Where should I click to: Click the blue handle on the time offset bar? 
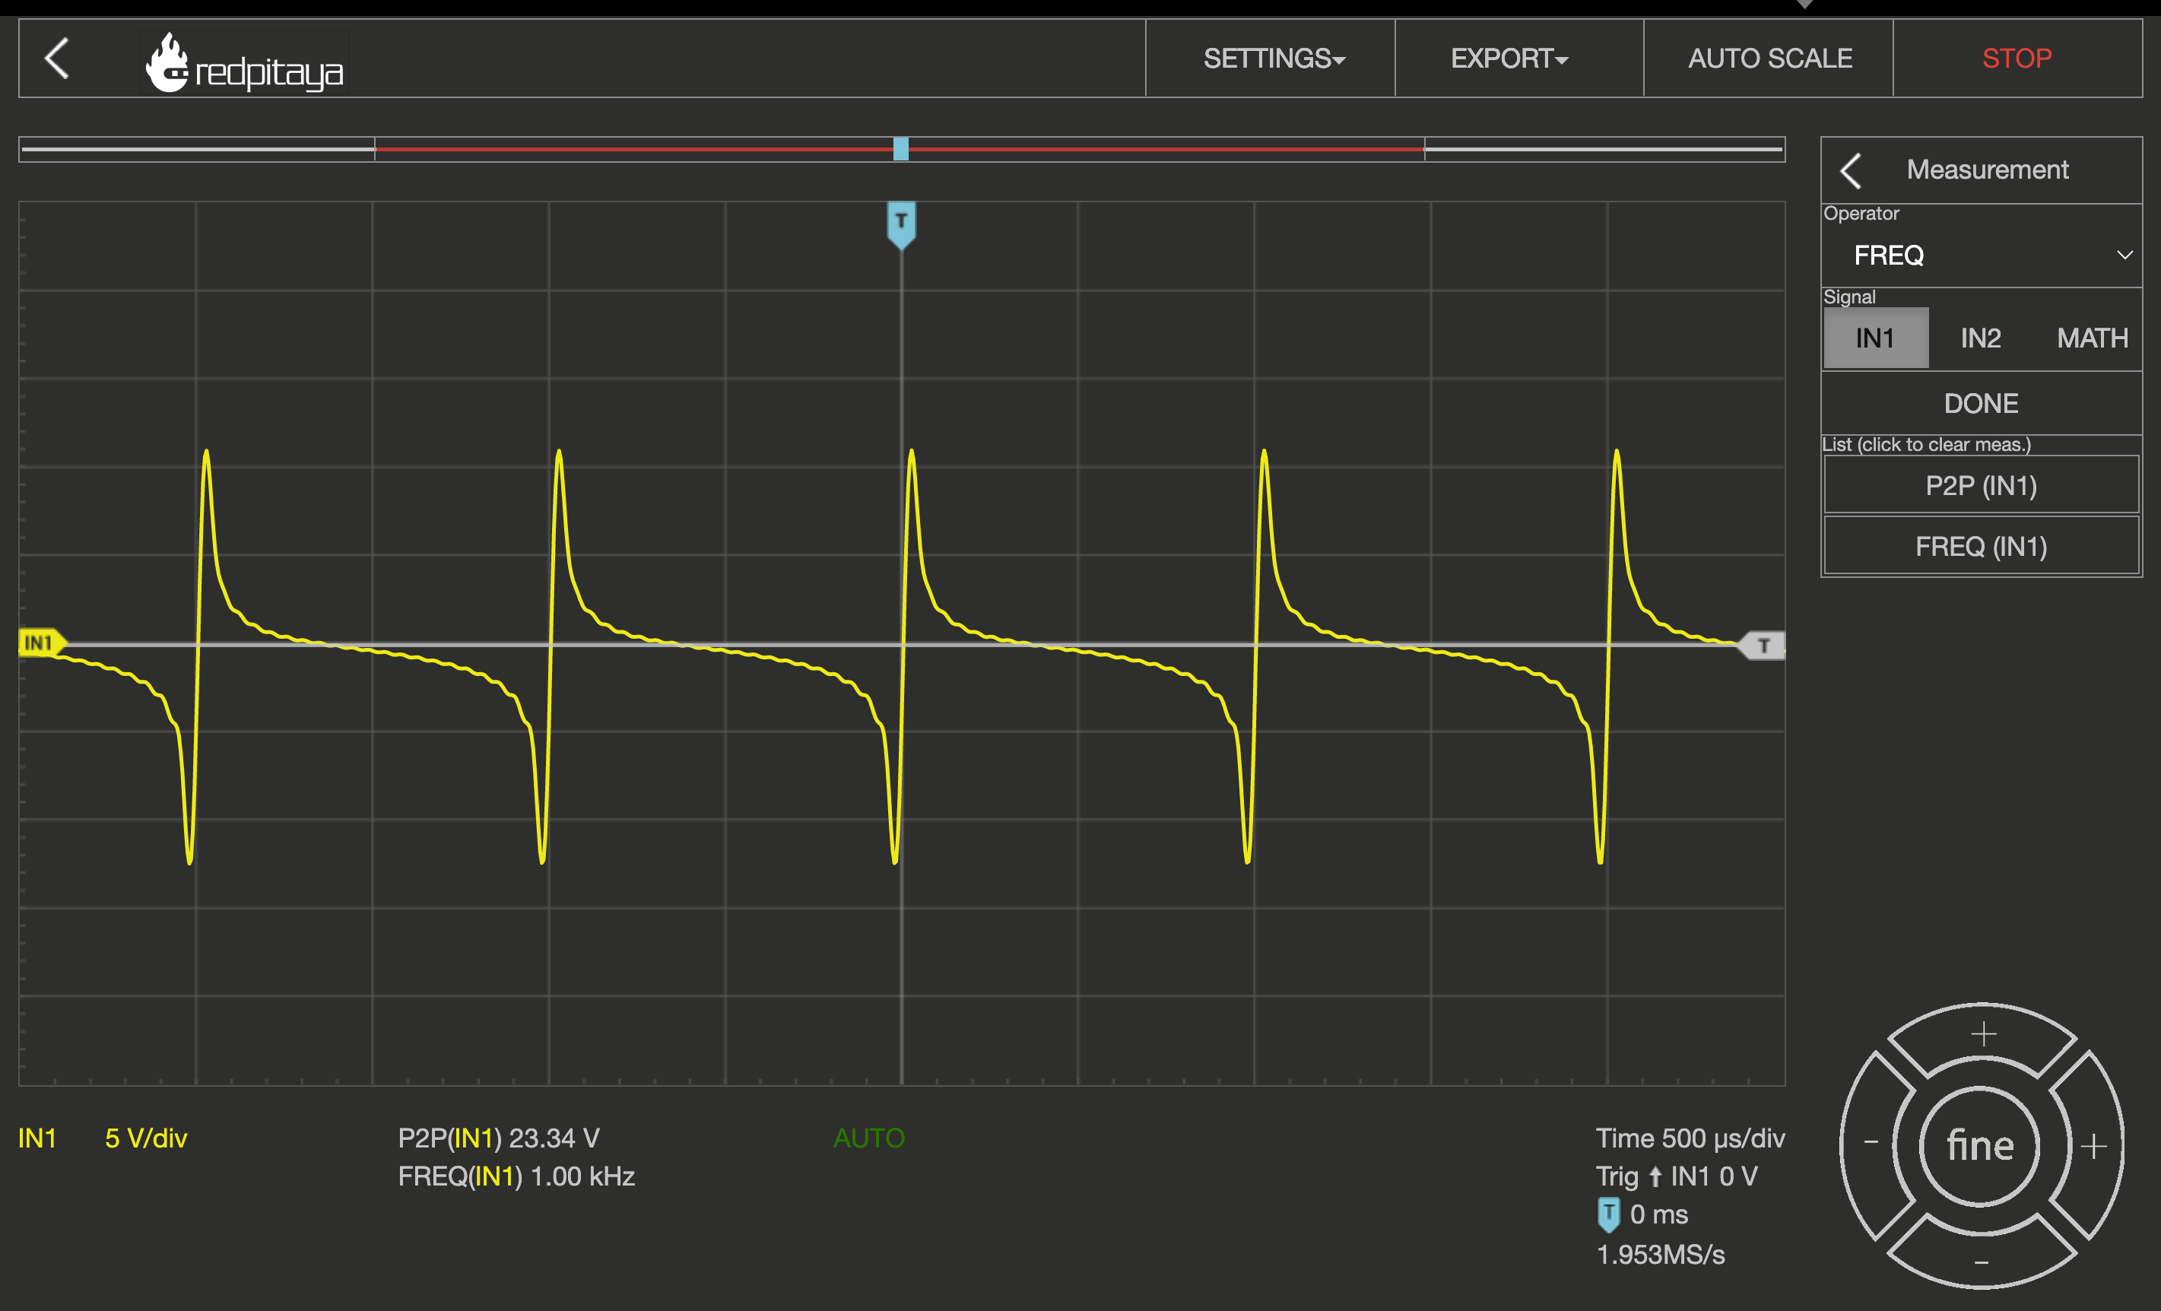click(901, 149)
